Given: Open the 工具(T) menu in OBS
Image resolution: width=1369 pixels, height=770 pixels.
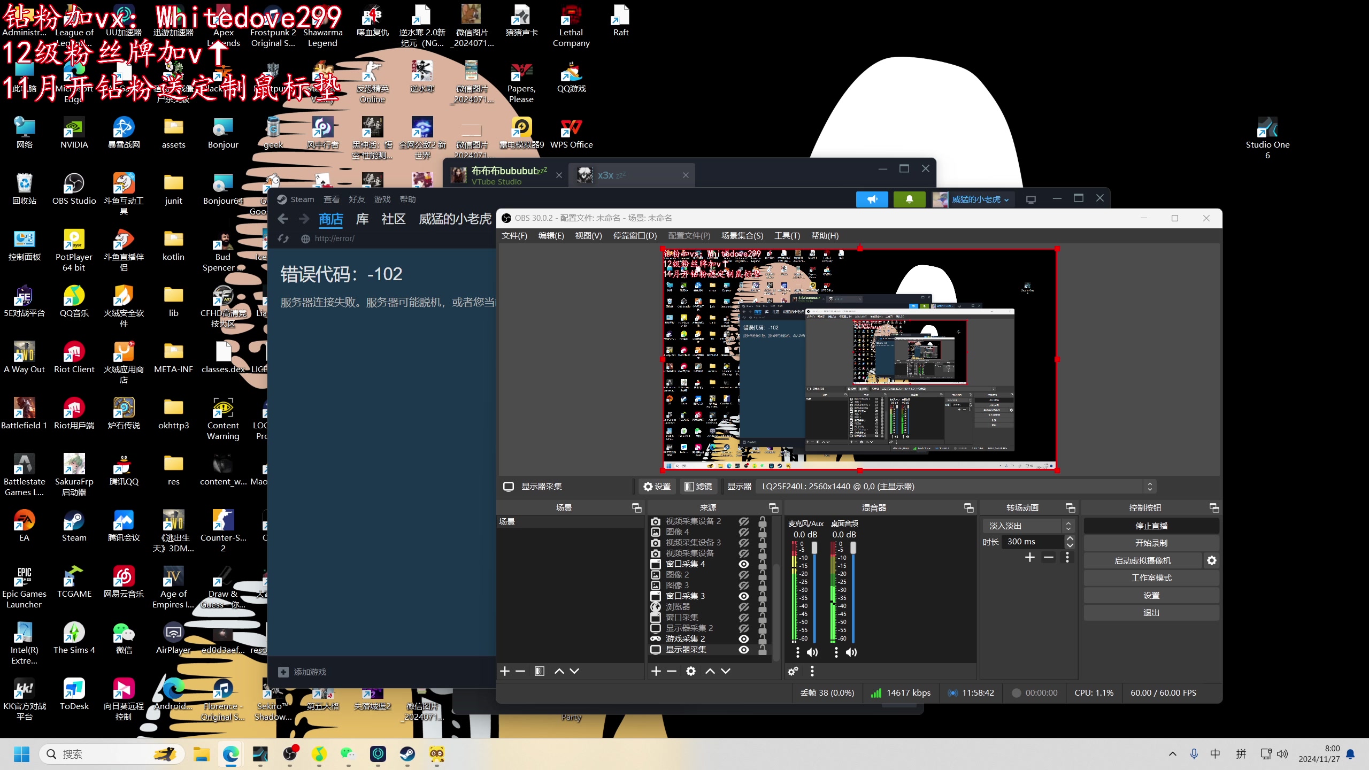Looking at the screenshot, I should click(787, 236).
